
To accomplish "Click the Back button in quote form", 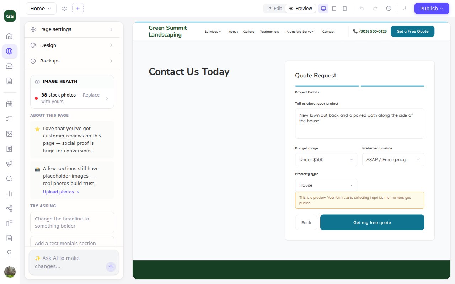I will [306, 223].
